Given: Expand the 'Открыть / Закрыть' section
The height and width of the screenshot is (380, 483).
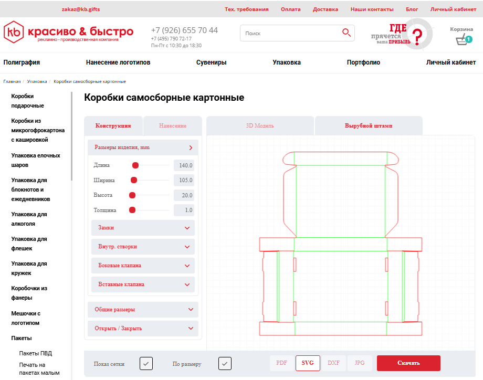Looking at the screenshot, I should (x=143, y=328).
